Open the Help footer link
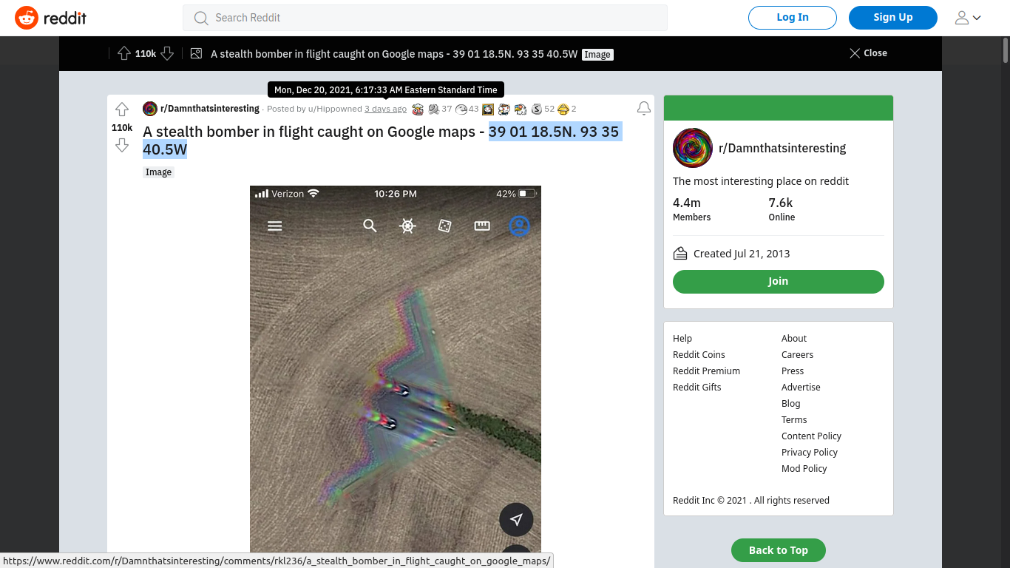Image resolution: width=1010 pixels, height=568 pixels. (682, 339)
